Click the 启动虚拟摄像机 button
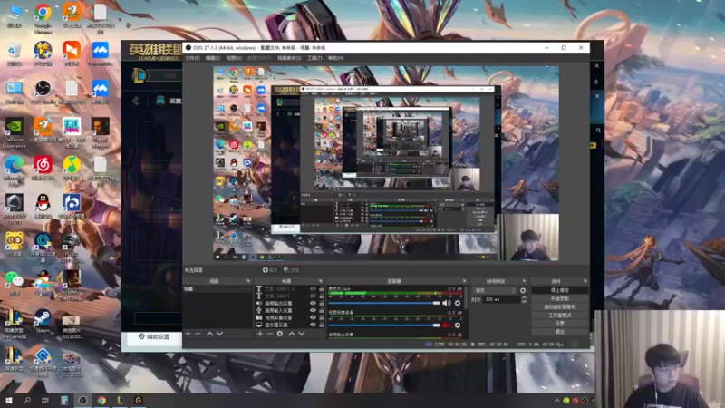The width and height of the screenshot is (725, 408). click(x=559, y=307)
